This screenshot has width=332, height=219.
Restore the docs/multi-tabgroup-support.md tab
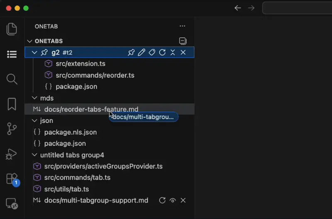pyautogui.click(x=162, y=200)
